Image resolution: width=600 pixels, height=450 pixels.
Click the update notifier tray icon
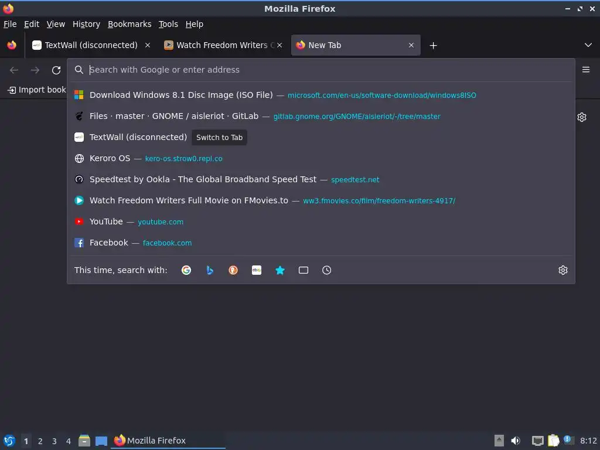(x=569, y=440)
